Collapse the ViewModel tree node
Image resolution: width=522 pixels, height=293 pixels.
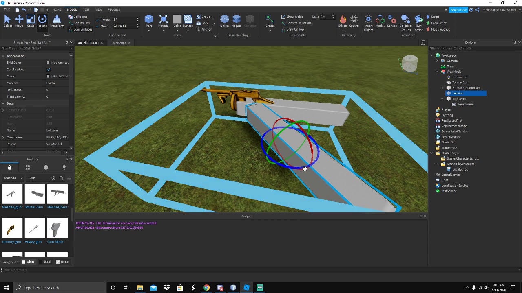[x=437, y=72]
